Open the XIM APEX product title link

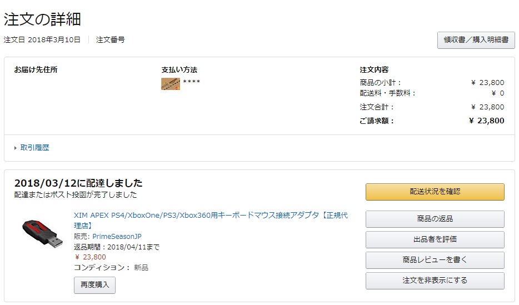point(211,221)
